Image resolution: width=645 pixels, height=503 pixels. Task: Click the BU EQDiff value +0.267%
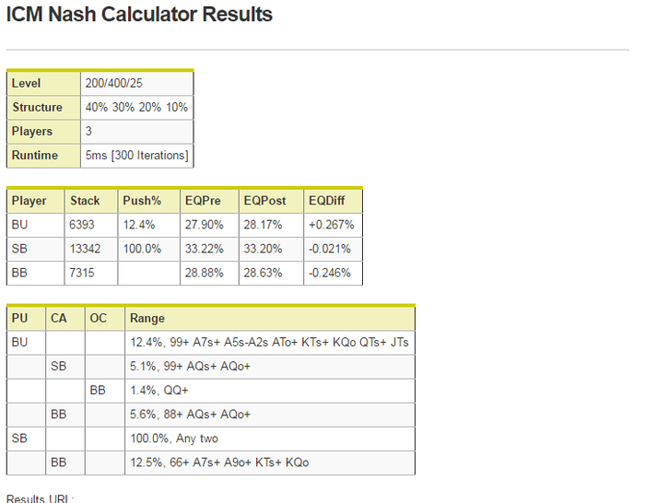click(333, 225)
